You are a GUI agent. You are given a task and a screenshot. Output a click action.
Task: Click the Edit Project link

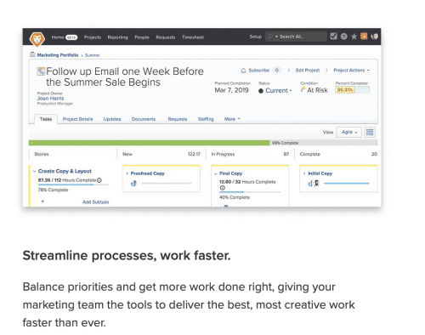click(308, 71)
